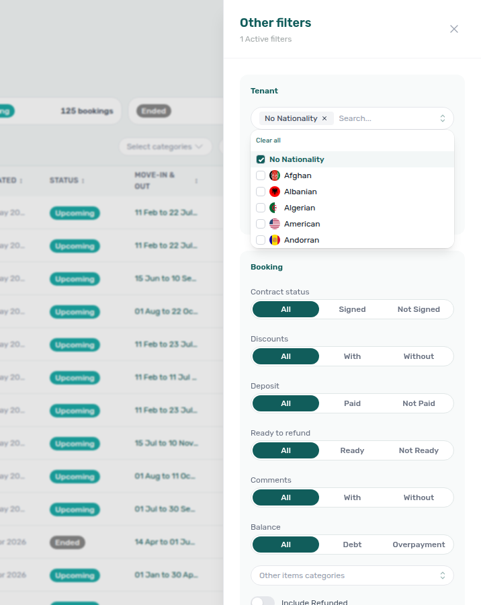481x605 pixels.
Task: Filter balance by Debt
Action: [352, 544]
